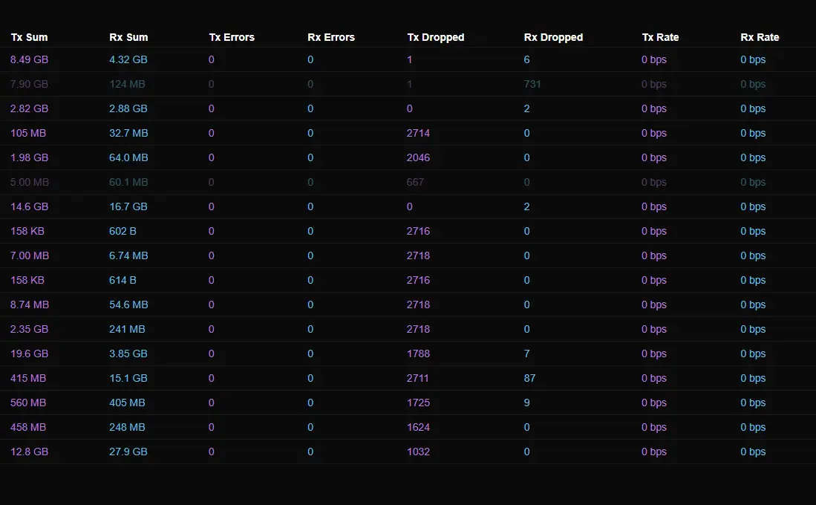Screen dimensions: 816x505
Task: Select the Rx Rate column header
Action: pyautogui.click(x=760, y=37)
